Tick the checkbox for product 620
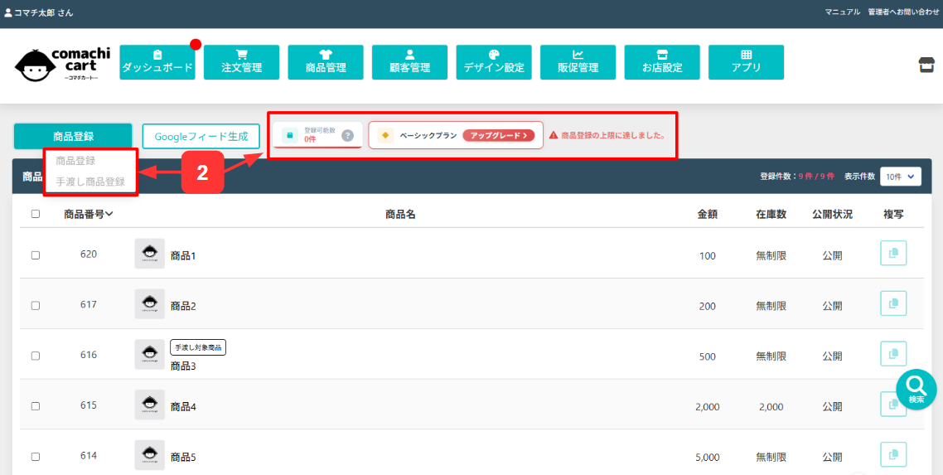This screenshot has width=943, height=475. tap(36, 255)
